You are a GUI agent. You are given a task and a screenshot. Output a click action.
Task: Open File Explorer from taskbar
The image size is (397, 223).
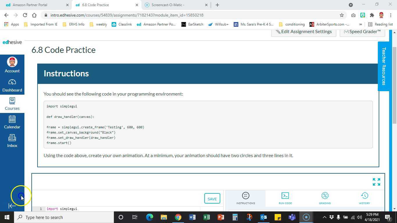point(164,217)
